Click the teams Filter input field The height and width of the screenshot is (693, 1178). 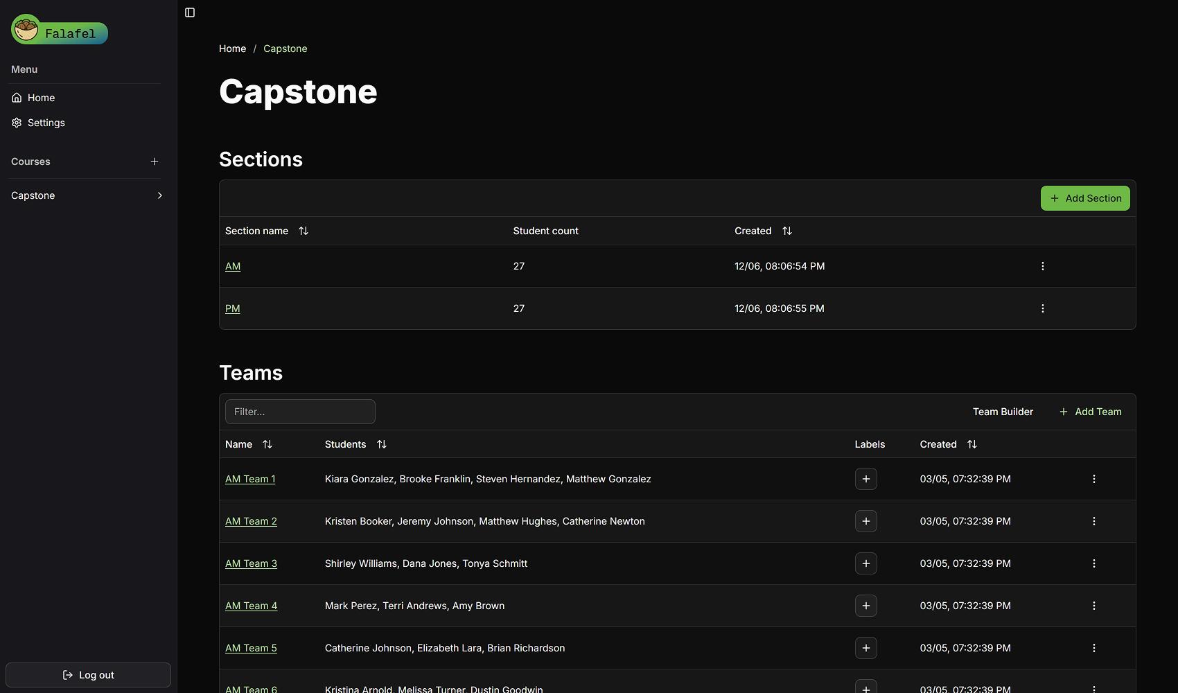300,411
